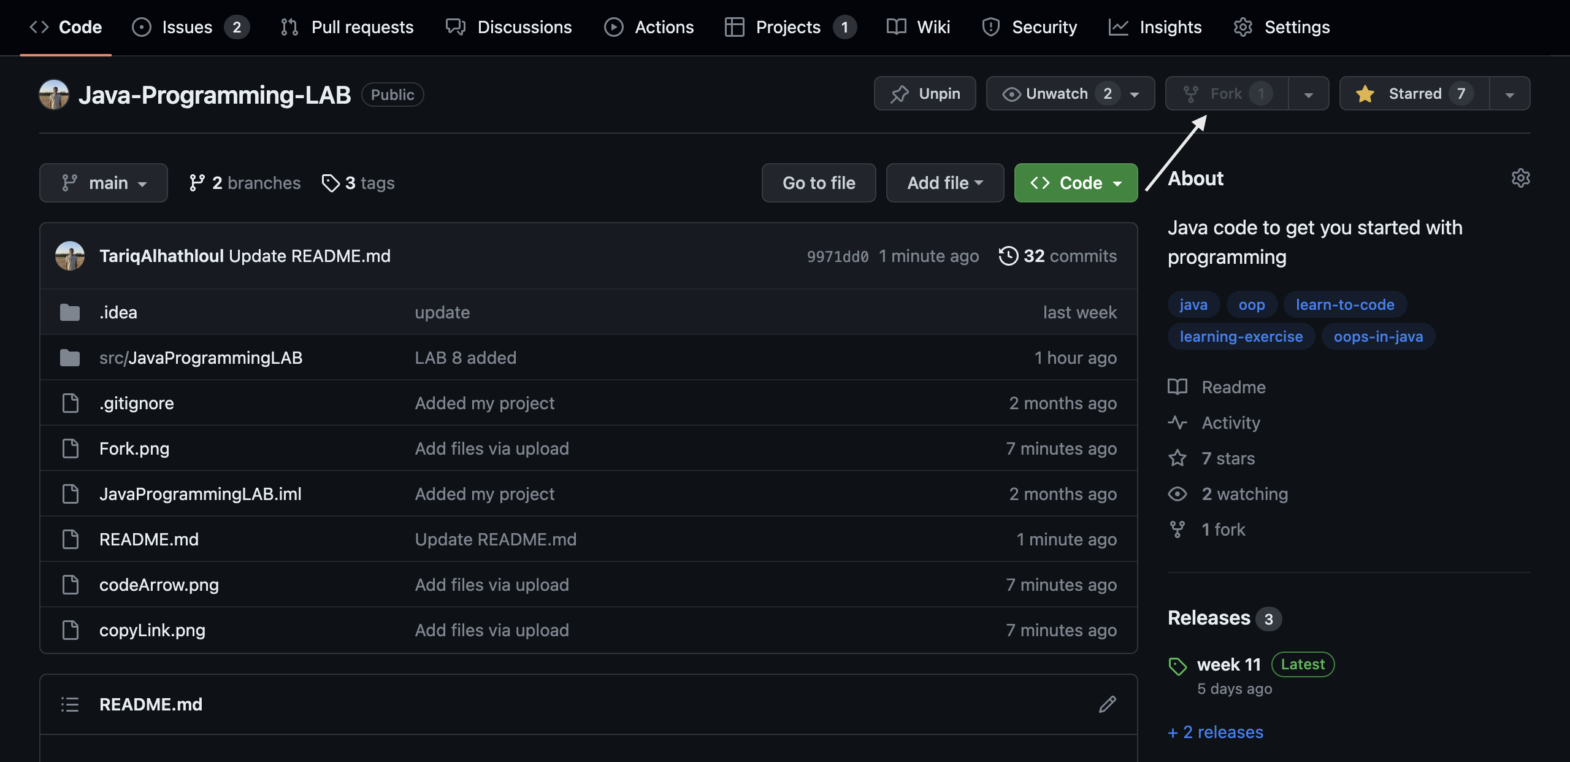Open the tags icon showing 3 tags
1570x762 pixels.
click(x=331, y=183)
